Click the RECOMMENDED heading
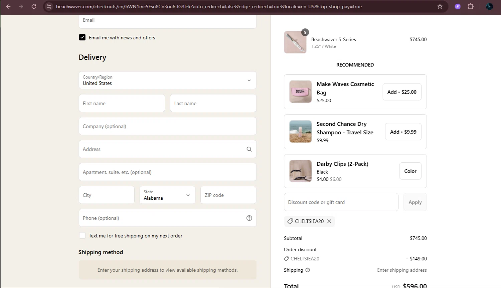501x288 pixels. [355, 65]
